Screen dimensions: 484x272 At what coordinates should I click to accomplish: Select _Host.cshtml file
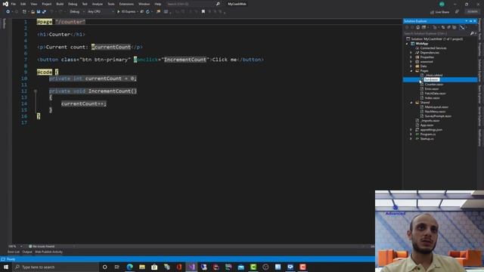pyautogui.click(x=433, y=76)
